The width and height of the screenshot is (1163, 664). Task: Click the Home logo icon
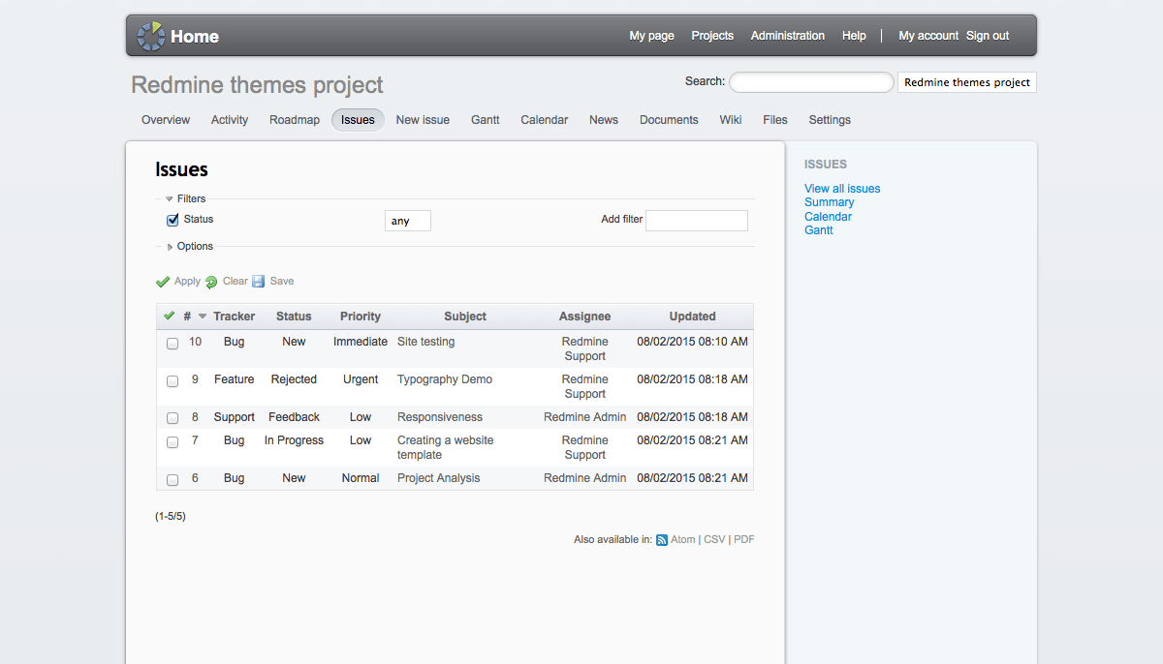pyautogui.click(x=151, y=36)
